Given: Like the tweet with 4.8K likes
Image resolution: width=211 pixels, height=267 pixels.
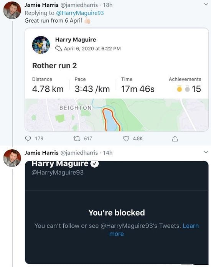Looking at the screenshot, I should [126, 138].
